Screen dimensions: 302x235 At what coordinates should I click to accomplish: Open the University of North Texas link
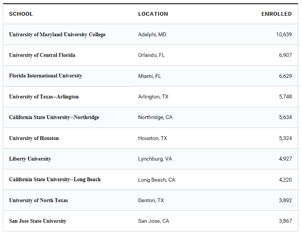tap(38, 200)
